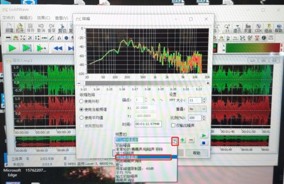Click the 新建 (New) toolbar icon
Image resolution: width=284 pixels, height=184 pixels.
pyautogui.click(x=9, y=28)
